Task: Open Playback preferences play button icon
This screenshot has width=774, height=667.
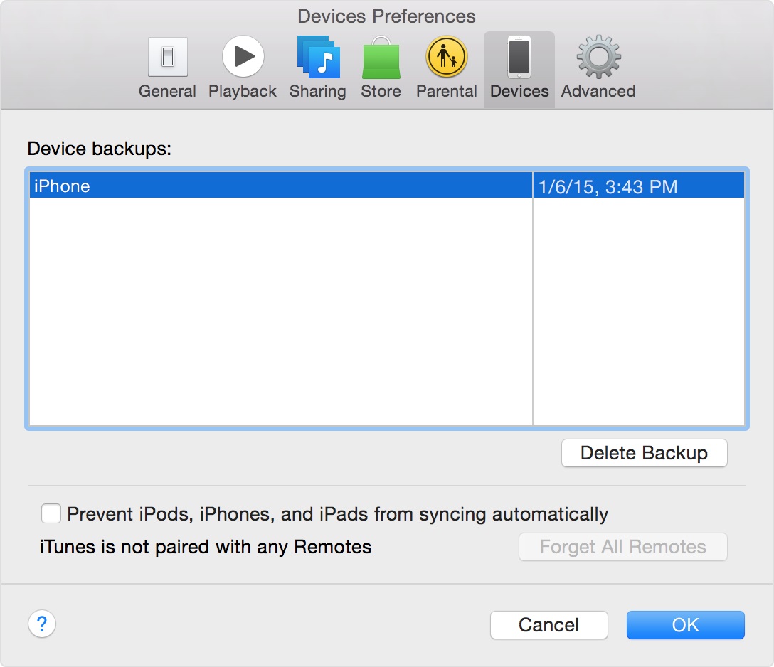Action: click(243, 58)
